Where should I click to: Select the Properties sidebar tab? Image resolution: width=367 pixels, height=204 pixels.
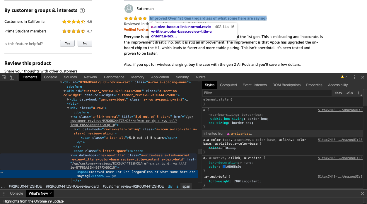coord(314,85)
